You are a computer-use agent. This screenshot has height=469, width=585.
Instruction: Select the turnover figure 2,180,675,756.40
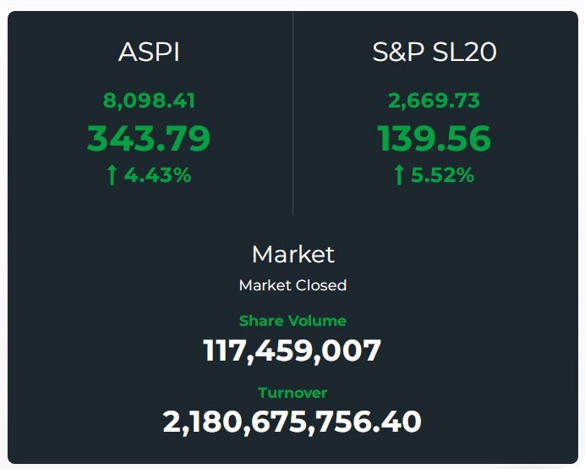[x=292, y=422]
